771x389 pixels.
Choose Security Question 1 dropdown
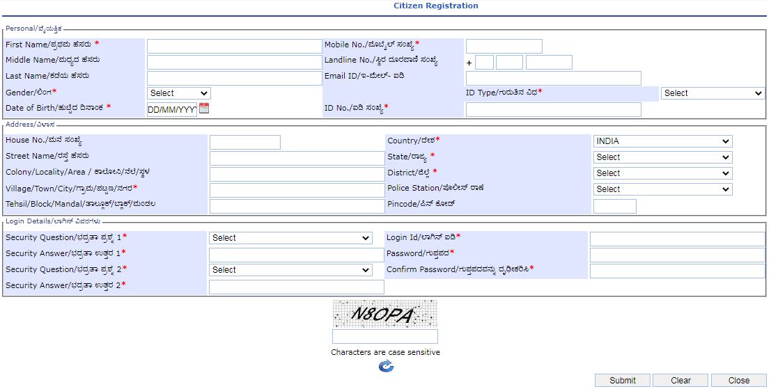click(x=290, y=238)
